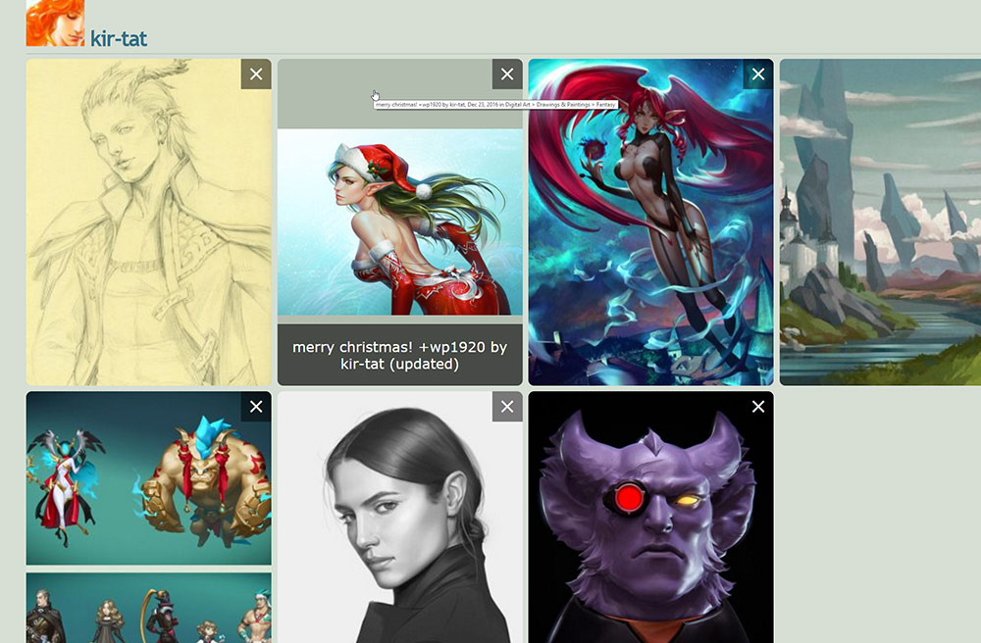Remove the merry christmas artwork card

click(x=507, y=74)
